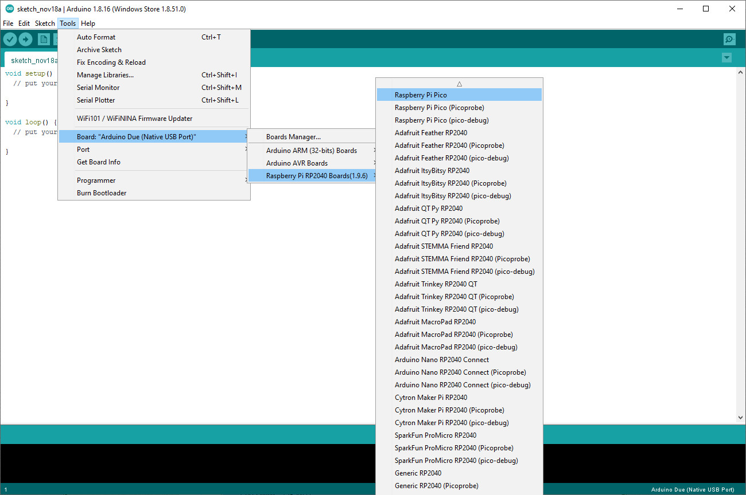Click the Upload arrow toolbar icon
This screenshot has height=495, width=746.
25,39
